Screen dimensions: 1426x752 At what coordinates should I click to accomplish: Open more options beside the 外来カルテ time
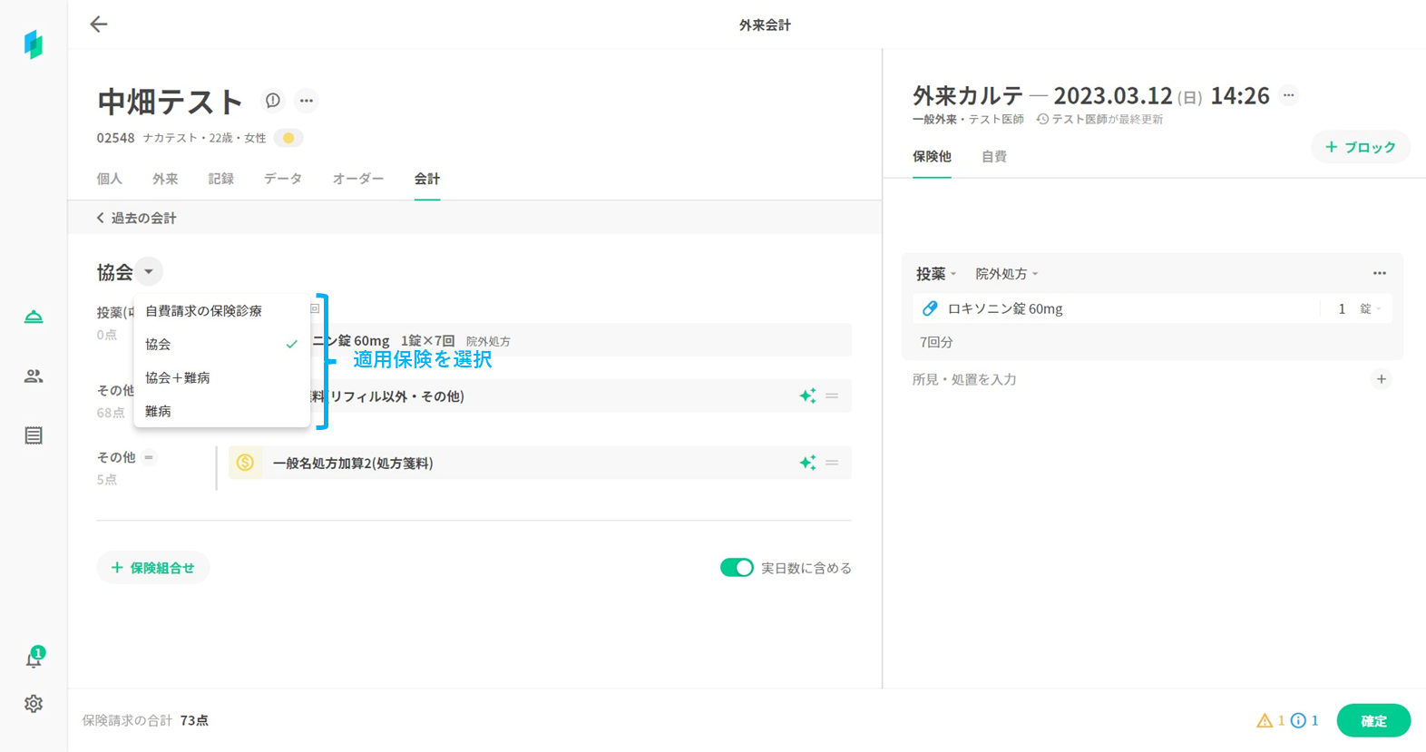1288,95
